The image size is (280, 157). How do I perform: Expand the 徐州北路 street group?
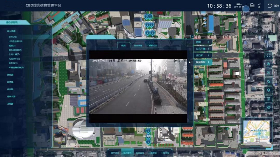12,96
